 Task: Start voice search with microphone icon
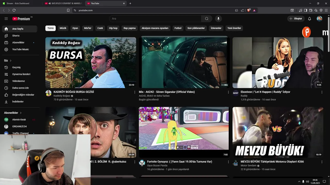(x=218, y=18)
